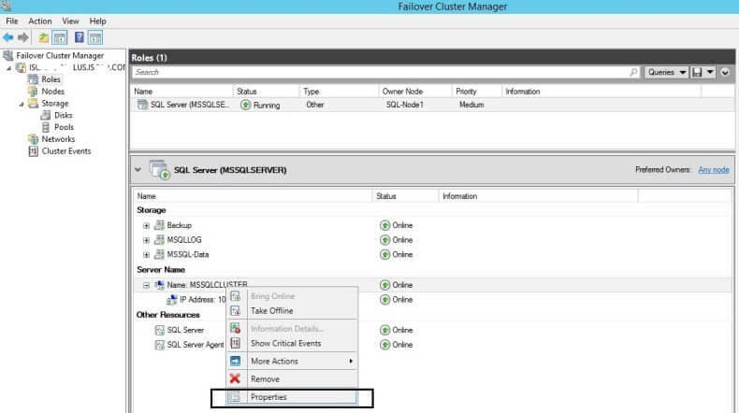Viewport: 739px width, 413px height.
Task: Select the Networks tree node
Action: (58, 139)
